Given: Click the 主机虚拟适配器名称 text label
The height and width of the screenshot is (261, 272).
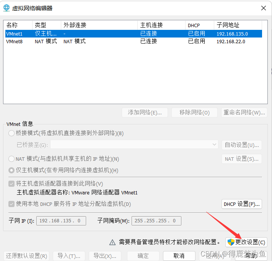Looking at the screenshot, I should [77, 192].
